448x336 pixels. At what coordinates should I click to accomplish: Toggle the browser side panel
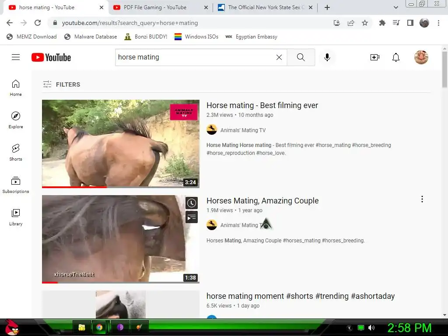(x=410, y=23)
